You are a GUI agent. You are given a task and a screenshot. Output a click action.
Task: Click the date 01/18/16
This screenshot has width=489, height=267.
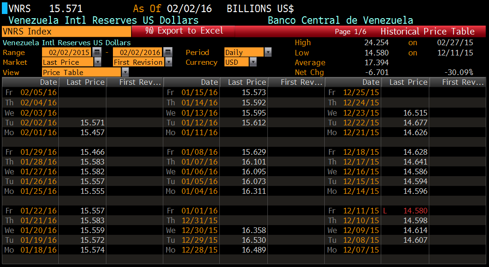pyautogui.click(x=39, y=250)
